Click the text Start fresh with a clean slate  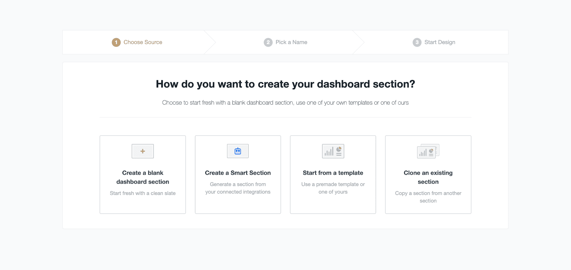[x=142, y=193]
